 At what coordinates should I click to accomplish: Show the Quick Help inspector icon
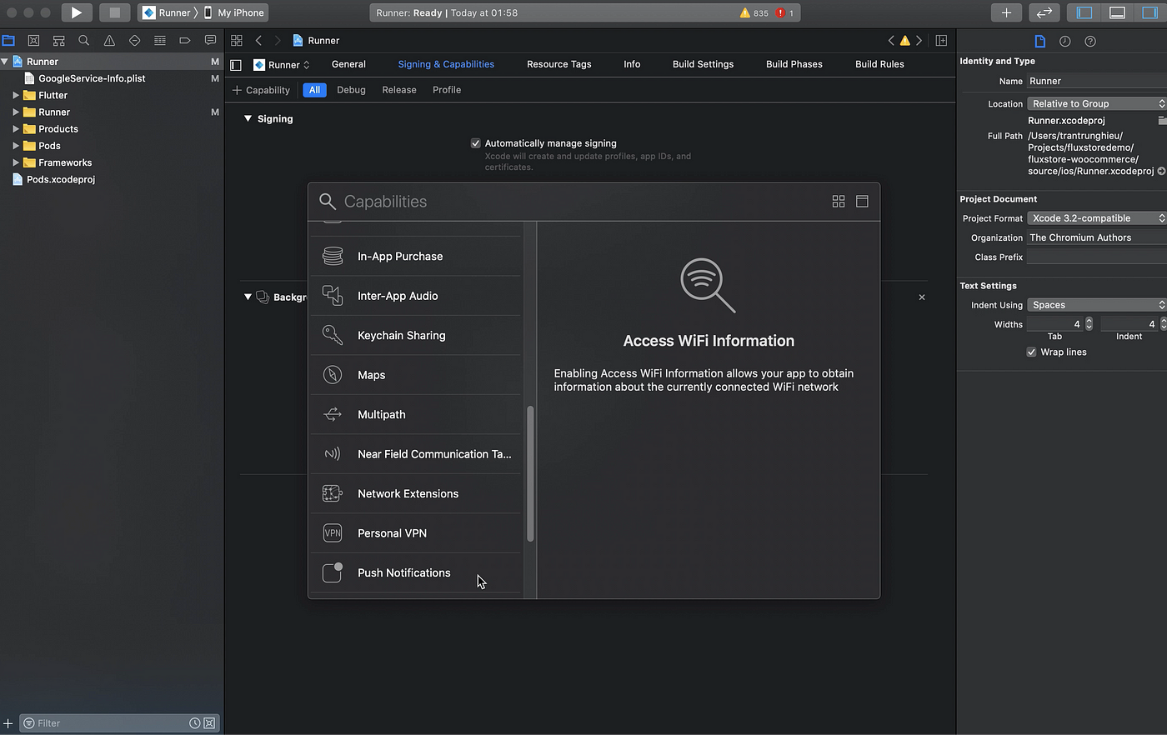pos(1089,41)
